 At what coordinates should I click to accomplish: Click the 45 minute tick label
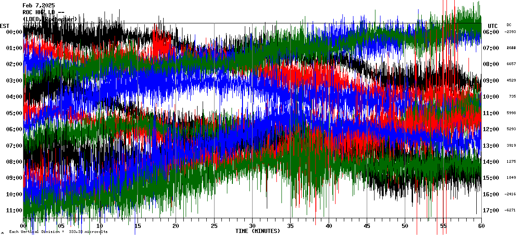tap(367, 226)
